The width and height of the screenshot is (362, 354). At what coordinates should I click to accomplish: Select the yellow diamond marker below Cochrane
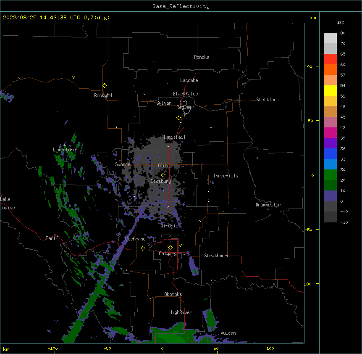[x=143, y=248]
